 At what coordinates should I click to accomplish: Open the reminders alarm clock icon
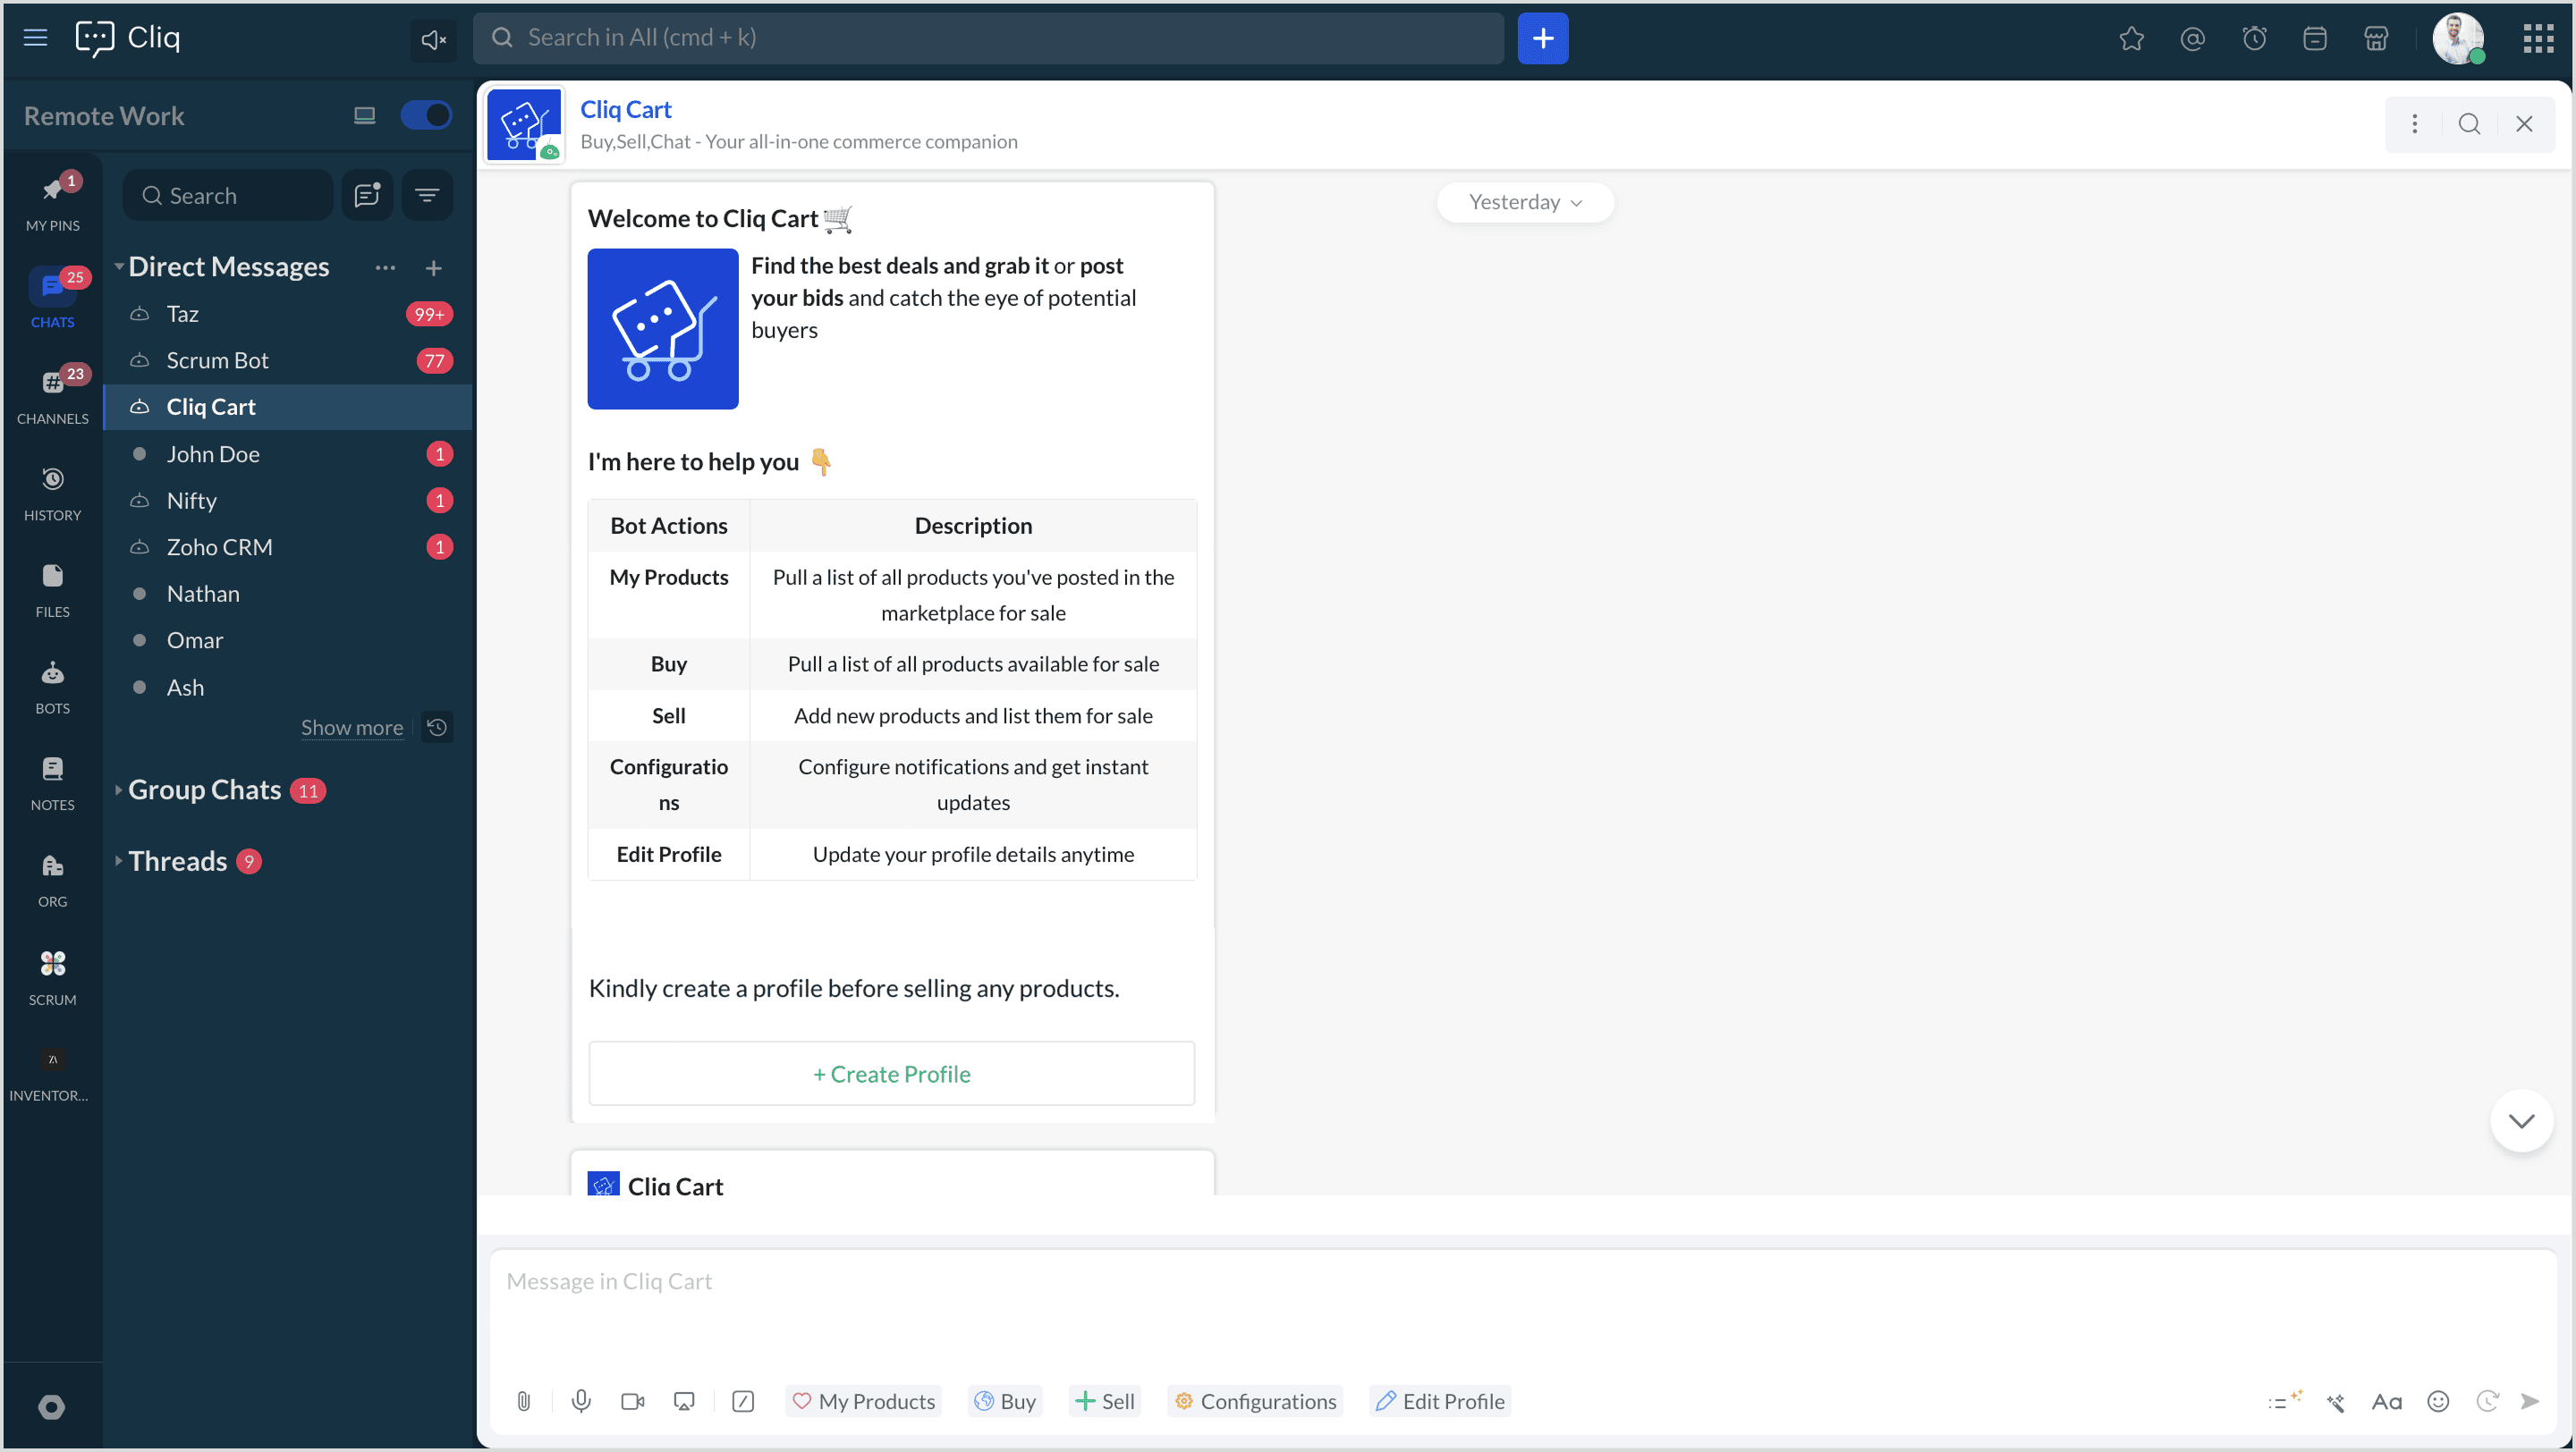pos(2254,39)
